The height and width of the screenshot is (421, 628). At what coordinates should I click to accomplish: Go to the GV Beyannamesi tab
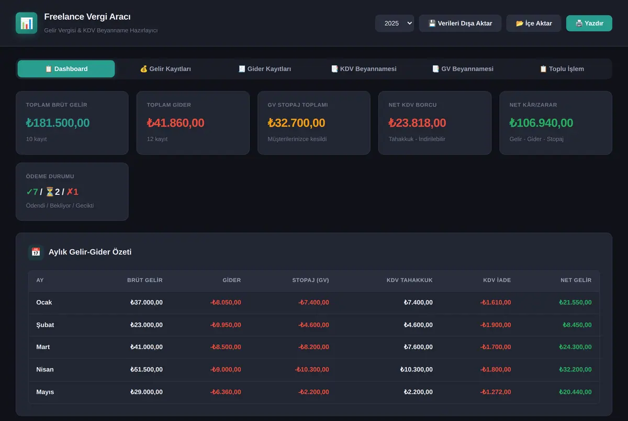[x=463, y=69]
